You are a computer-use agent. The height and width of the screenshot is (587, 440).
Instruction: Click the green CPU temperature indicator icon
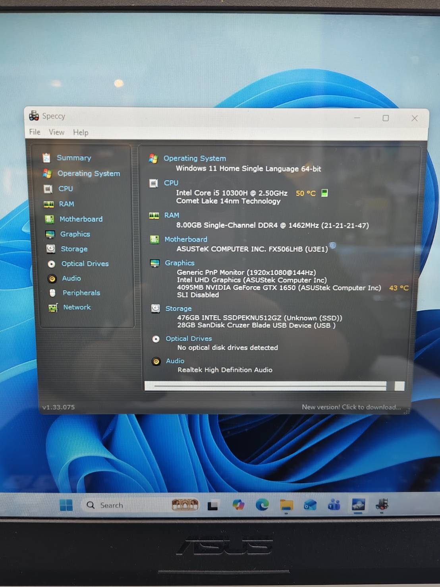(324, 193)
